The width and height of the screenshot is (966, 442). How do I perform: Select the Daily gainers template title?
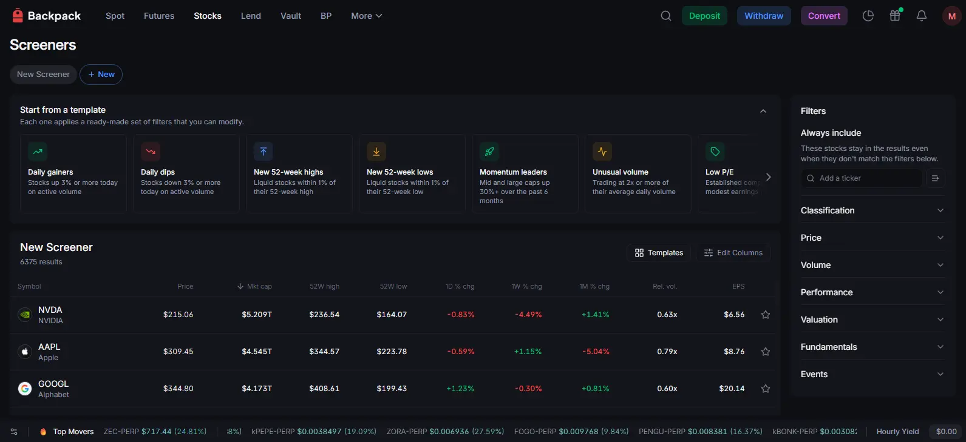50,172
